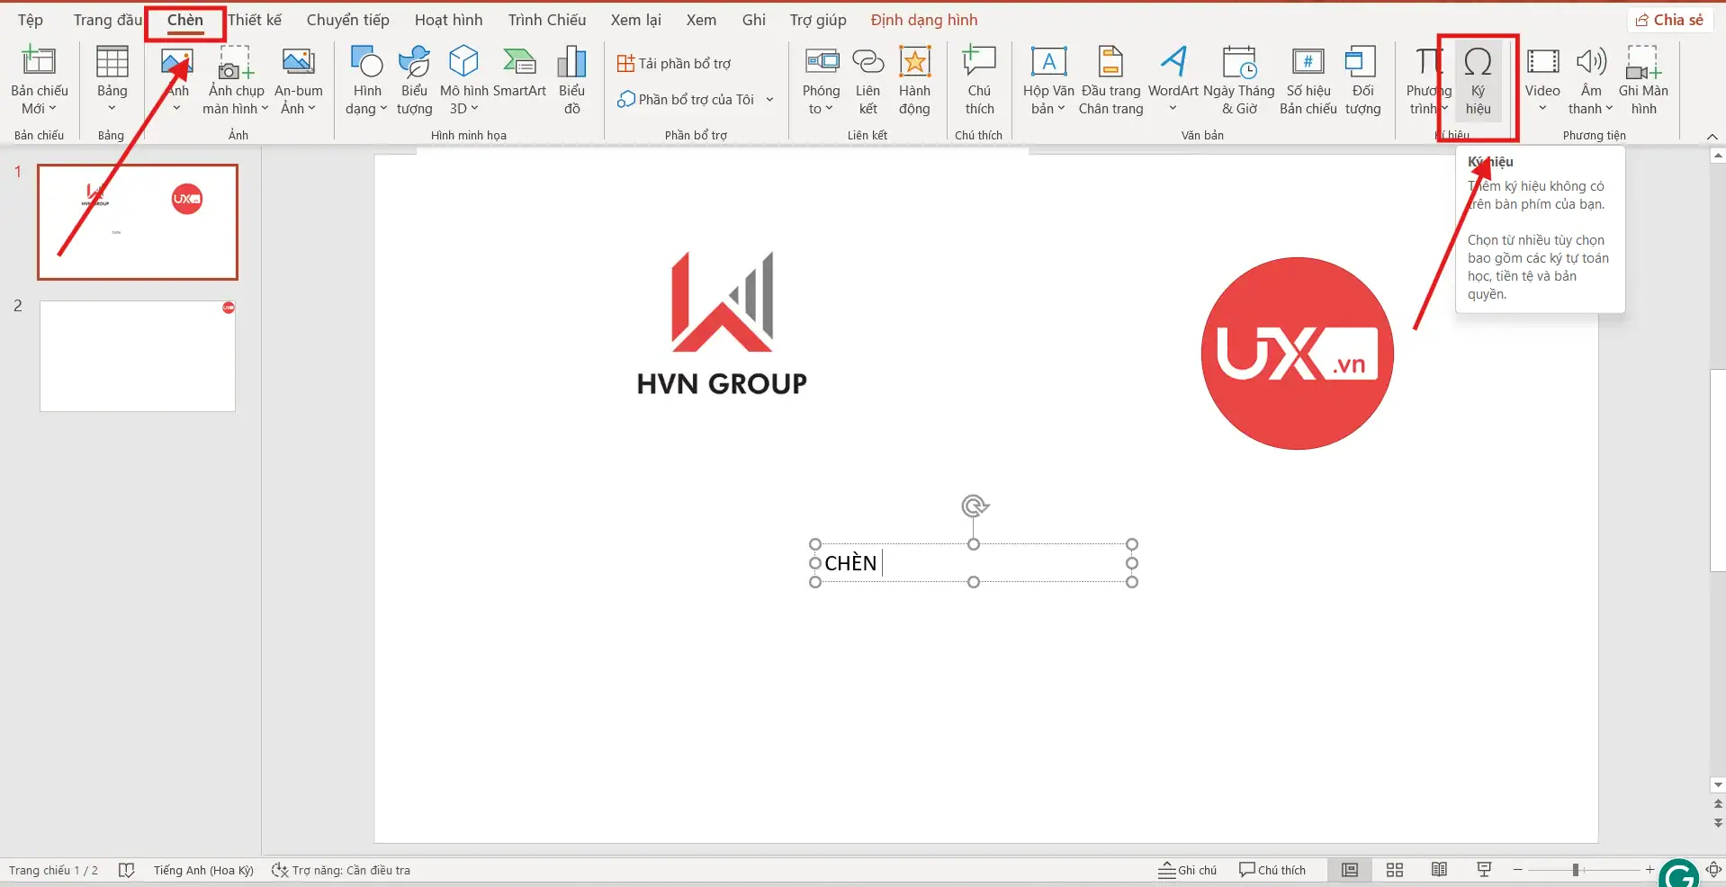Click the Ký hiệu (Symbol) omega icon
The height and width of the screenshot is (887, 1726).
1478,63
